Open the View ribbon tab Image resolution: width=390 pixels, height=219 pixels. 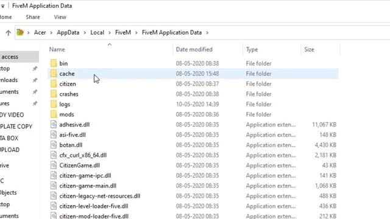coord(60,17)
